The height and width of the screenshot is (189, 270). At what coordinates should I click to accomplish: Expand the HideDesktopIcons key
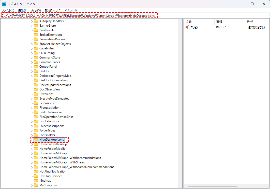(x=32, y=140)
